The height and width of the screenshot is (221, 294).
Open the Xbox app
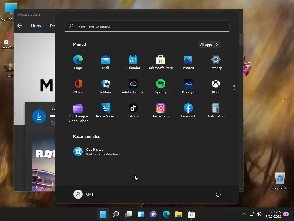(x=216, y=87)
